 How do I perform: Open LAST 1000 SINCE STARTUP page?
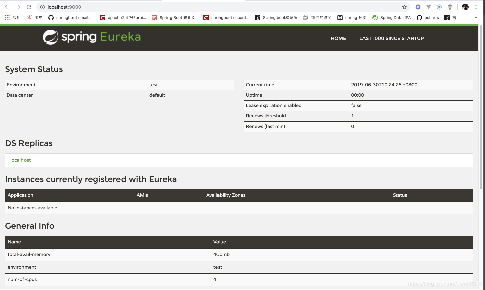tap(391, 38)
